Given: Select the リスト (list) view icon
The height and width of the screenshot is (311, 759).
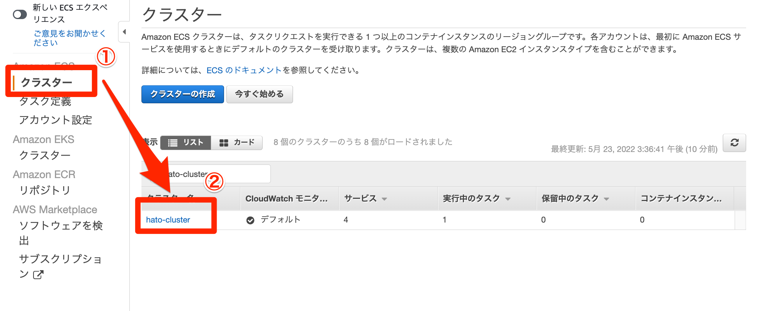Looking at the screenshot, I should pos(186,143).
